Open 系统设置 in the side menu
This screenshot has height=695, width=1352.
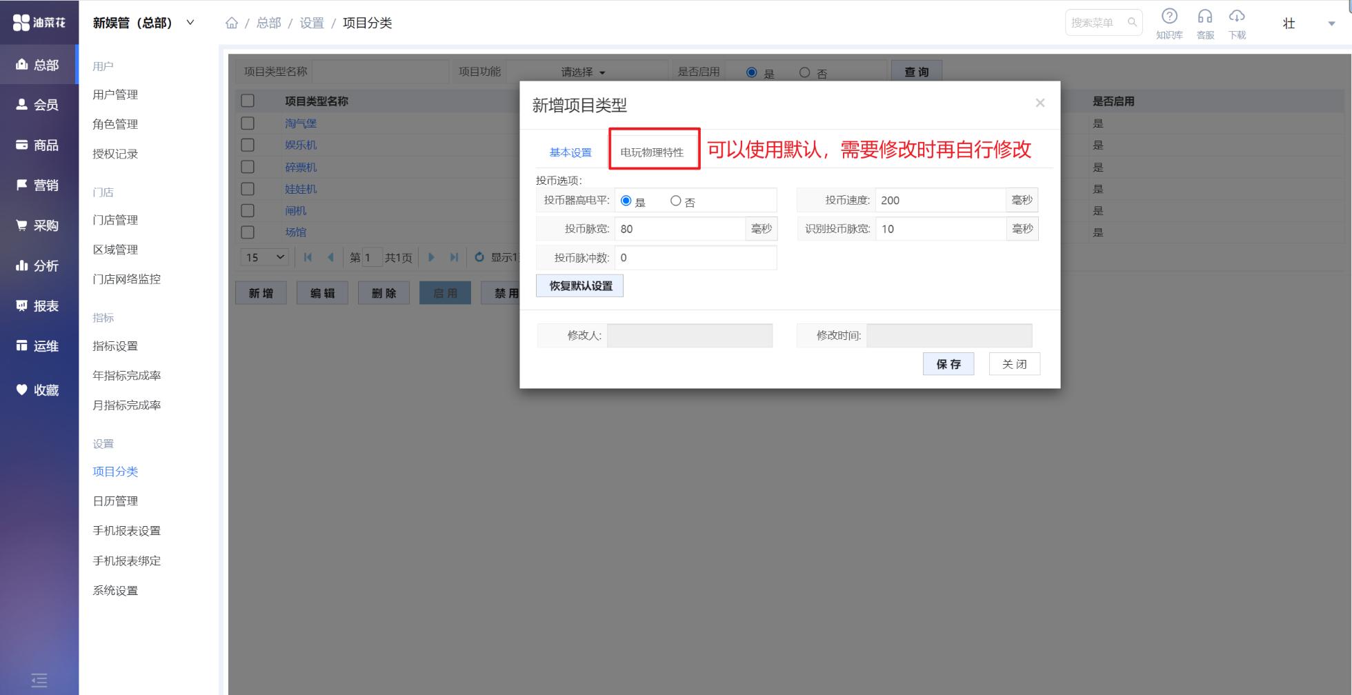pos(115,591)
